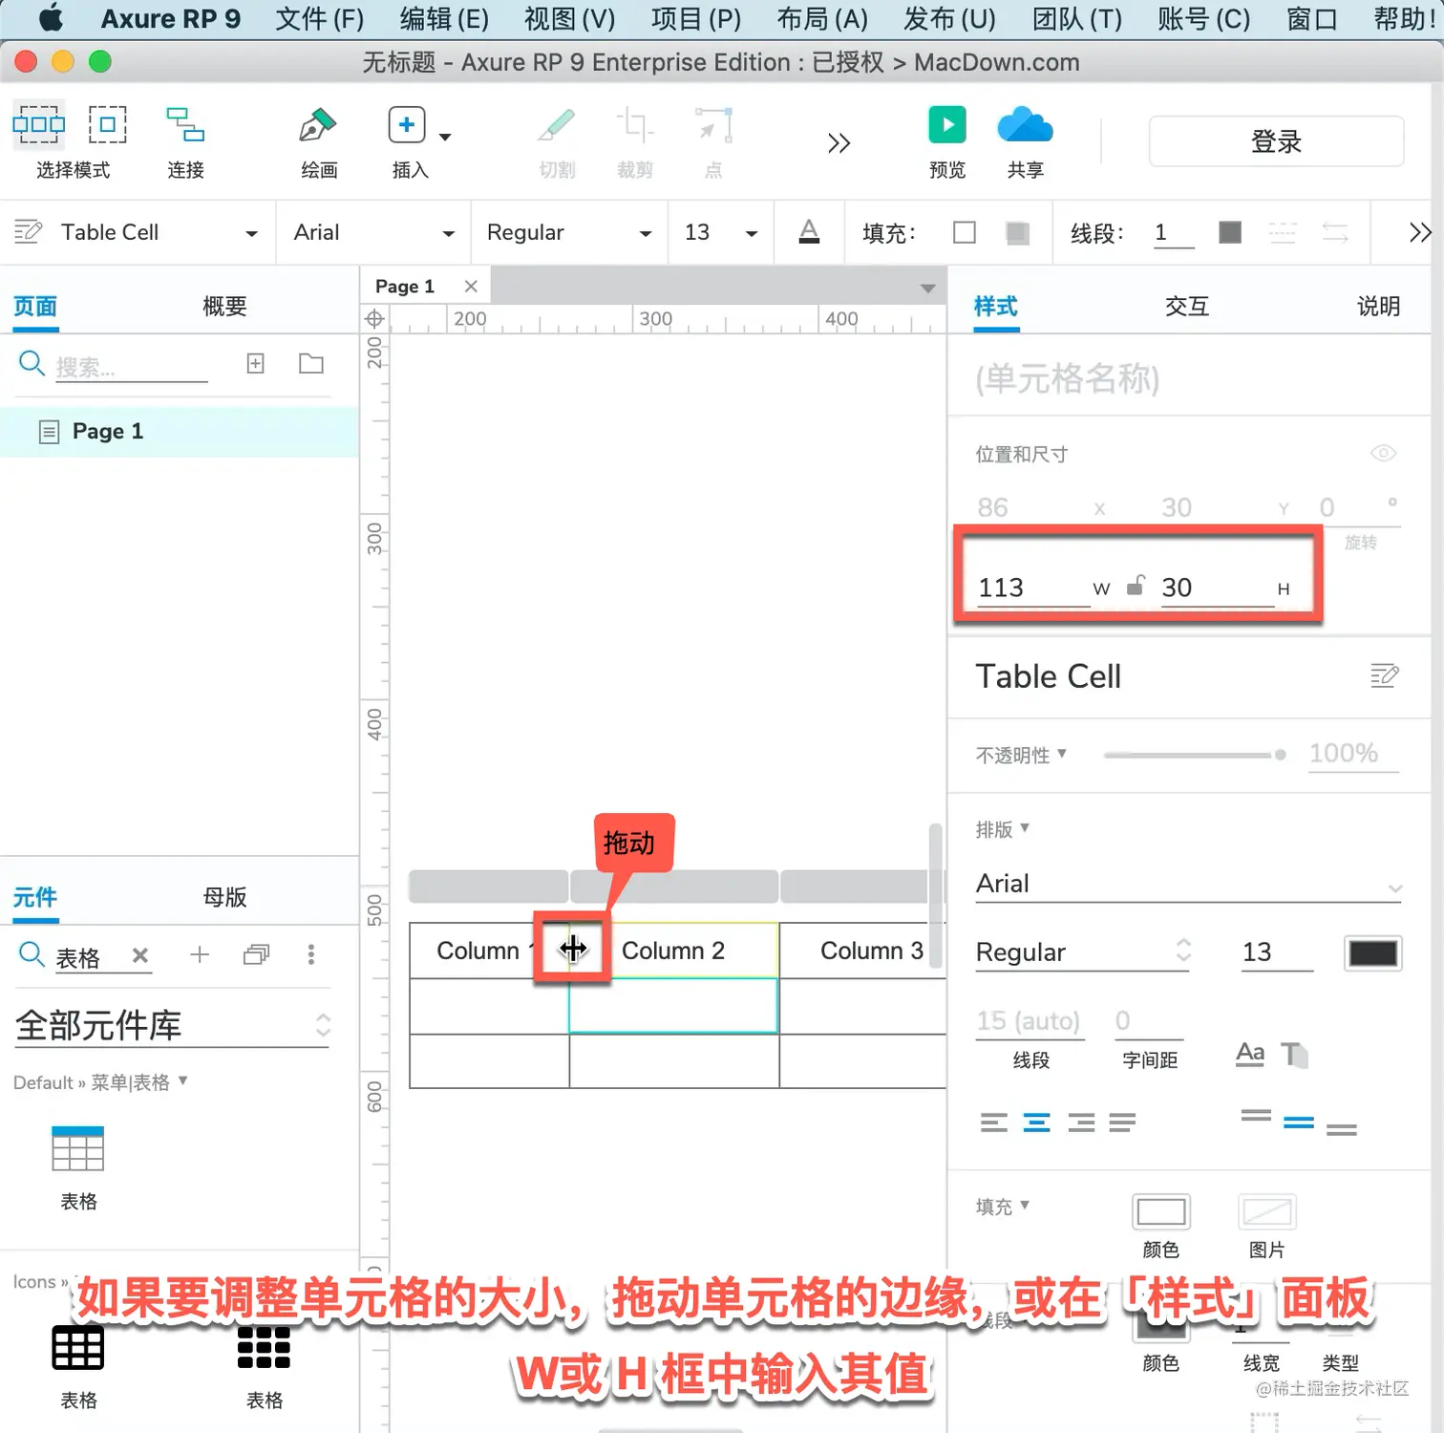Click the text shadow T icon
Image resolution: width=1444 pixels, height=1433 pixels.
tap(1294, 1055)
